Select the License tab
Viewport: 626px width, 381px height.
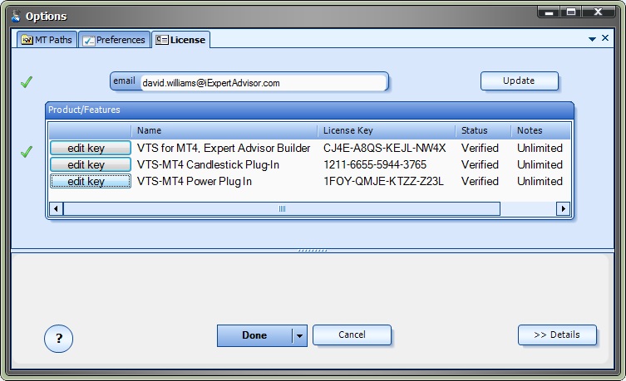(181, 40)
